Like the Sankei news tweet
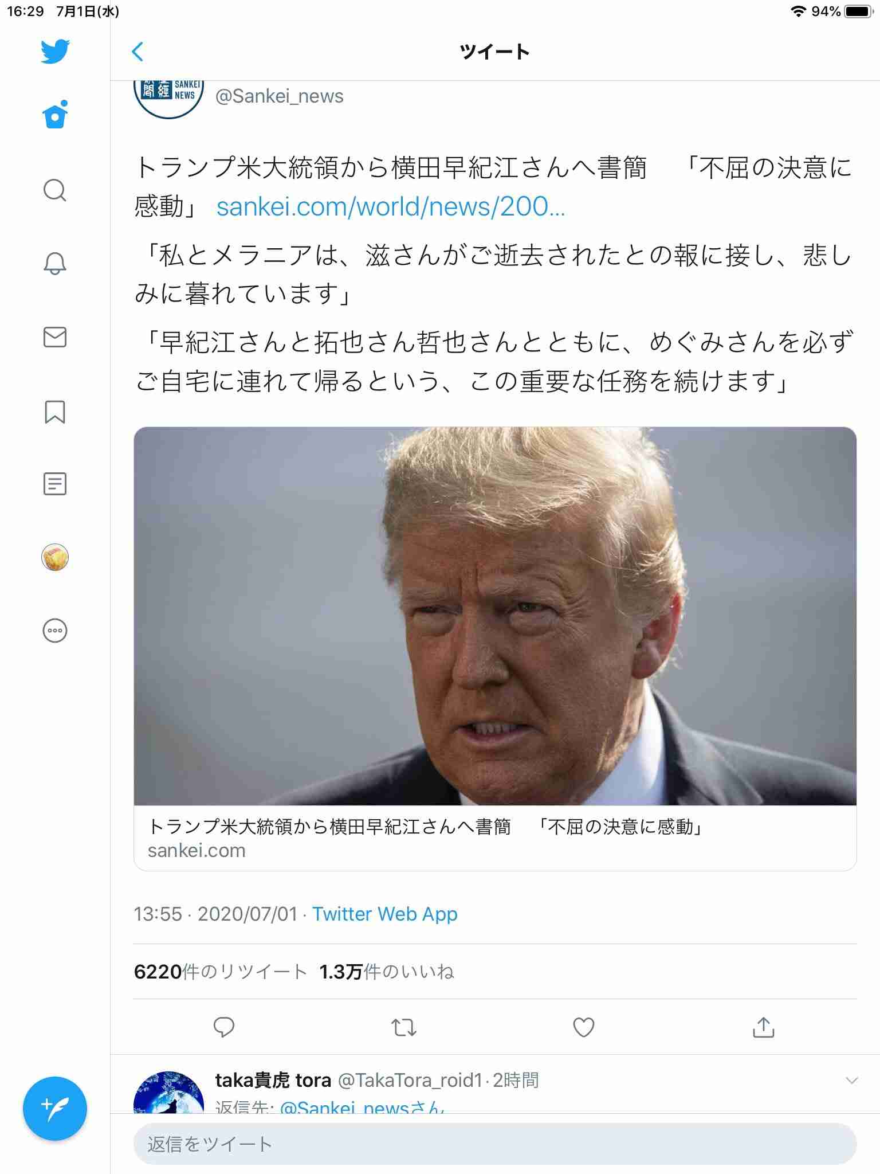880x1174 pixels. [x=583, y=1027]
